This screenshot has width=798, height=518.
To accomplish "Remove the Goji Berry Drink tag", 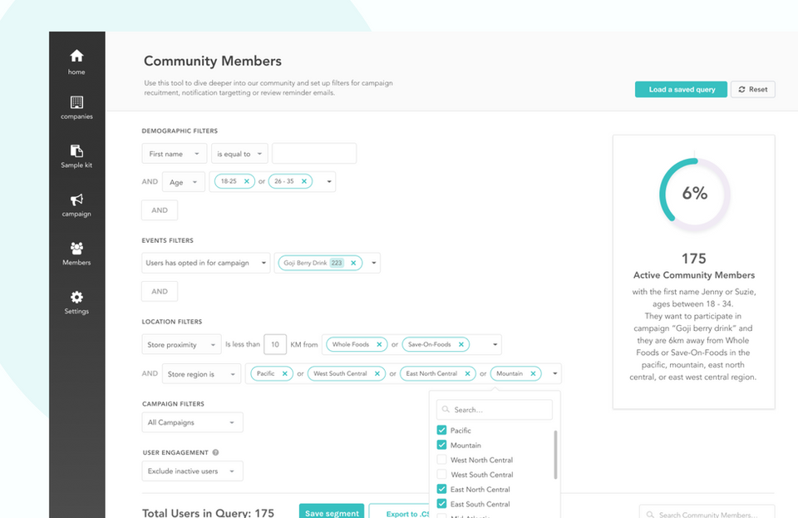I will [353, 263].
